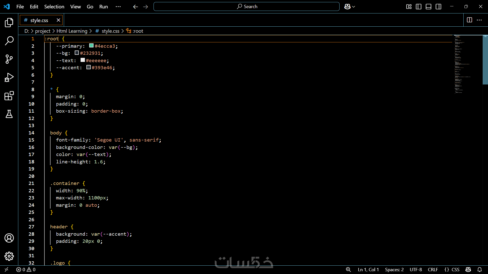Image resolution: width=488 pixels, height=274 pixels.
Task: Open the Explorer view in activity bar
Action: 9,23
